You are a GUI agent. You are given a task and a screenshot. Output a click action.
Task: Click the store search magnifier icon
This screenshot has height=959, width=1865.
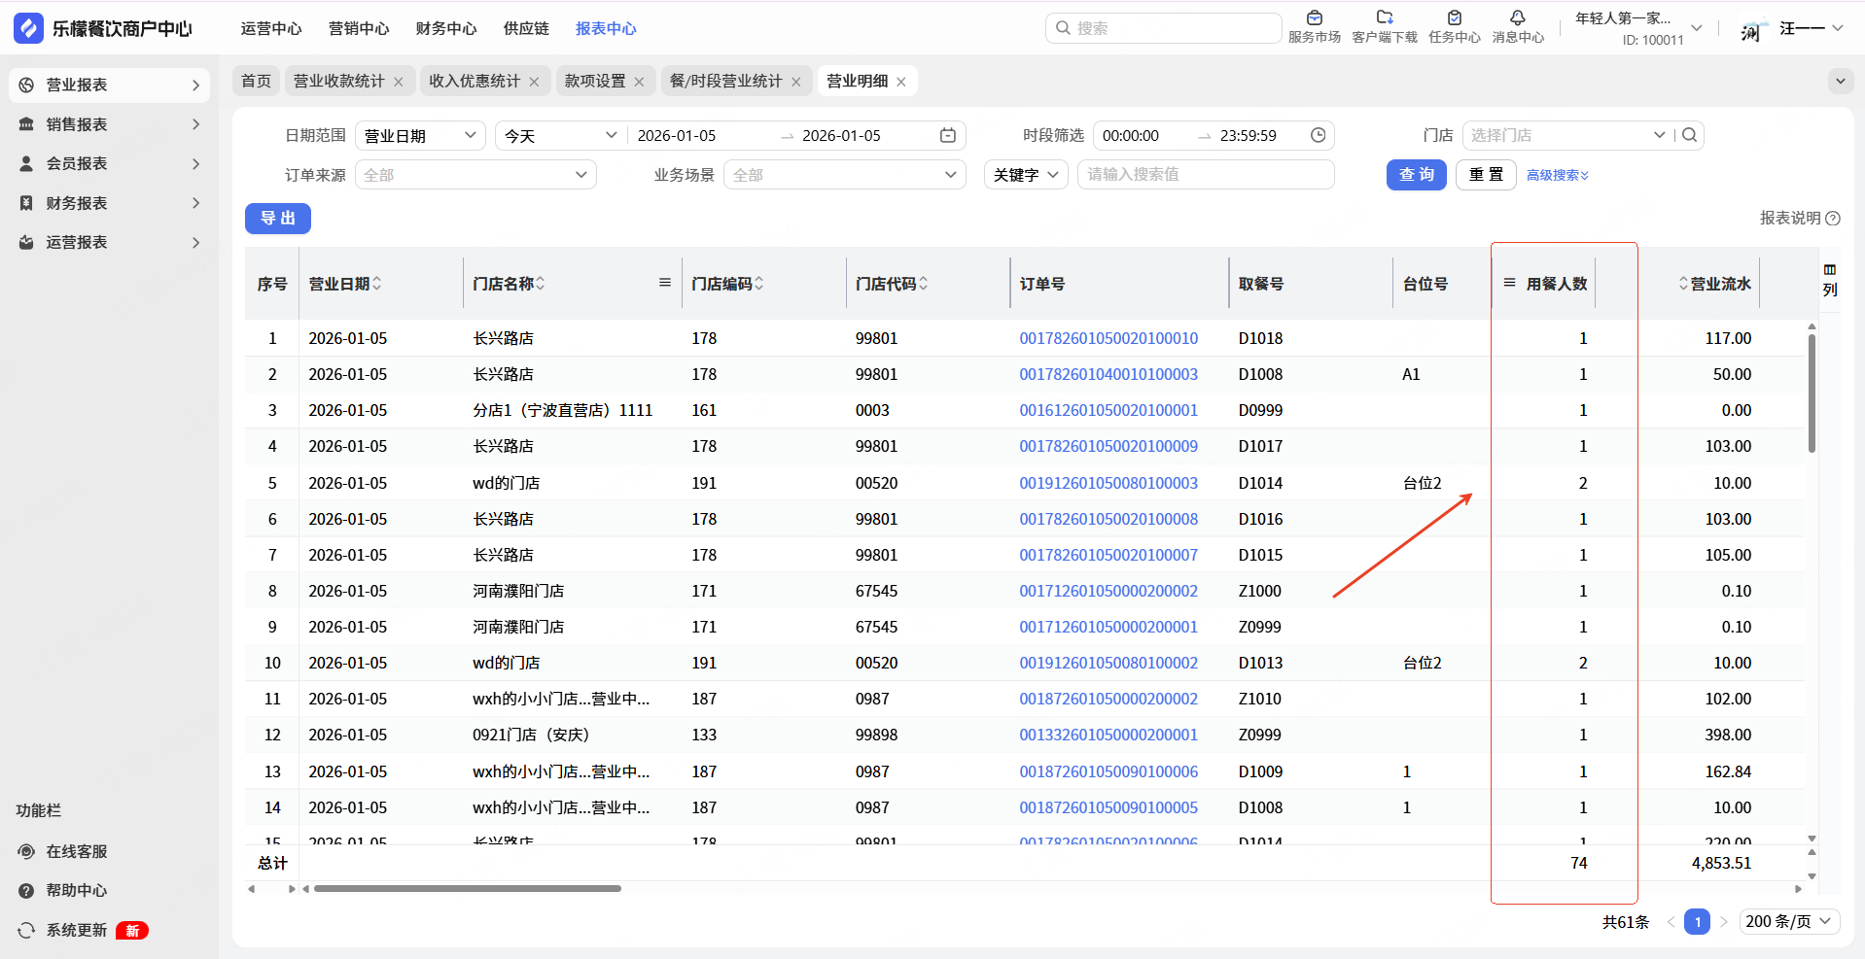(1690, 135)
